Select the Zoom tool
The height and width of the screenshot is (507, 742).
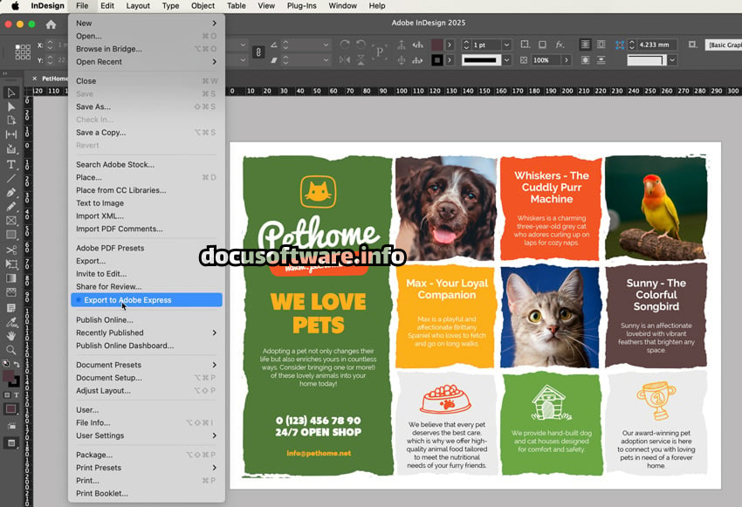[x=10, y=350]
